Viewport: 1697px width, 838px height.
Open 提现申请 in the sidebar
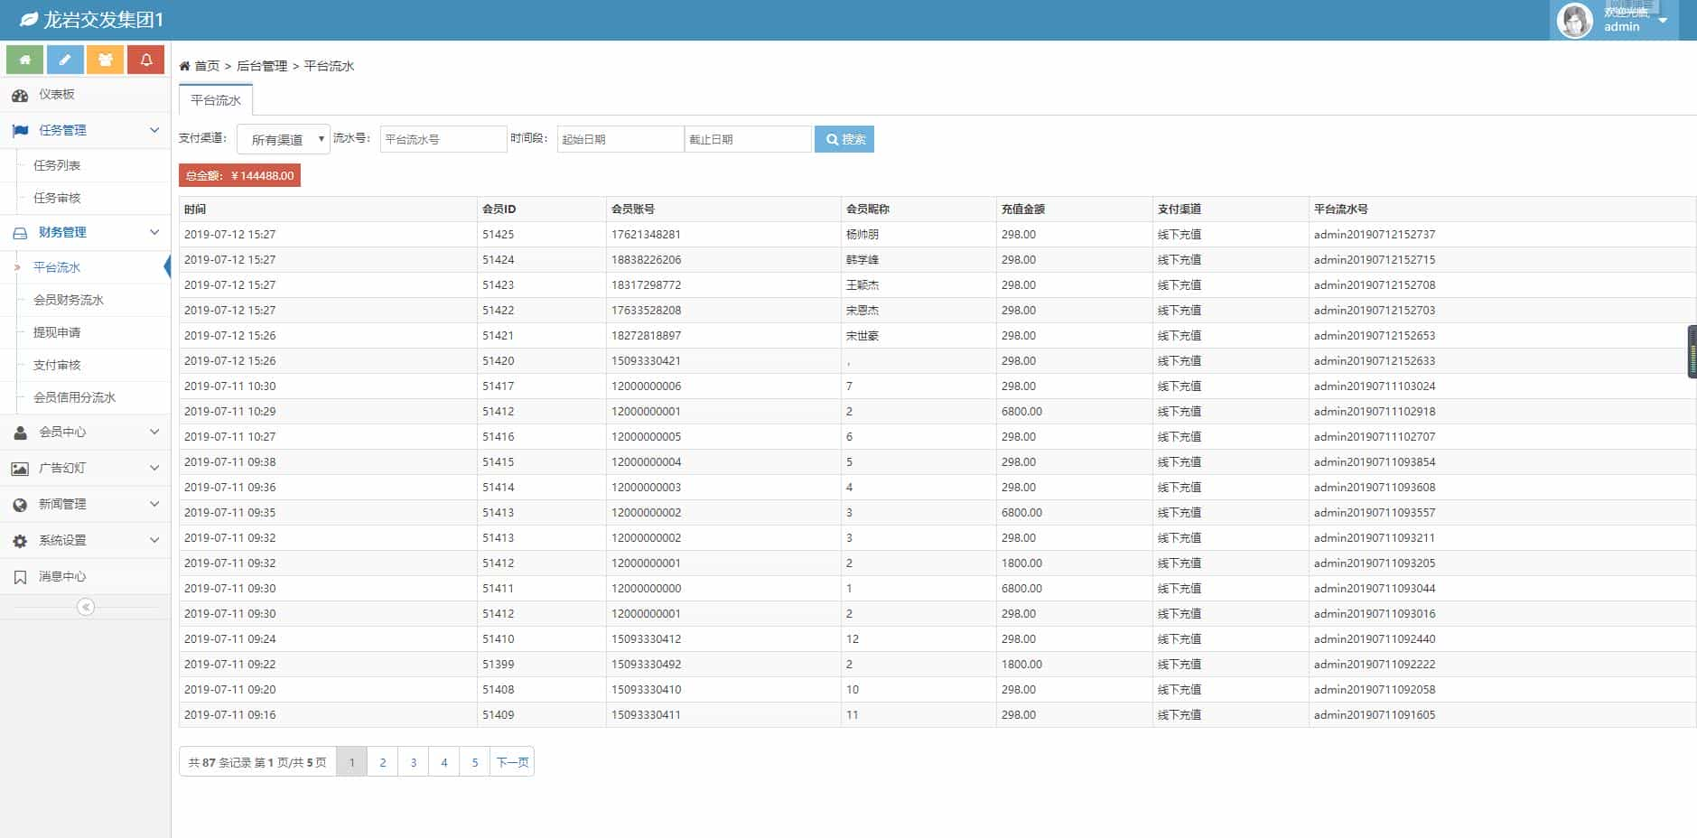tap(57, 332)
